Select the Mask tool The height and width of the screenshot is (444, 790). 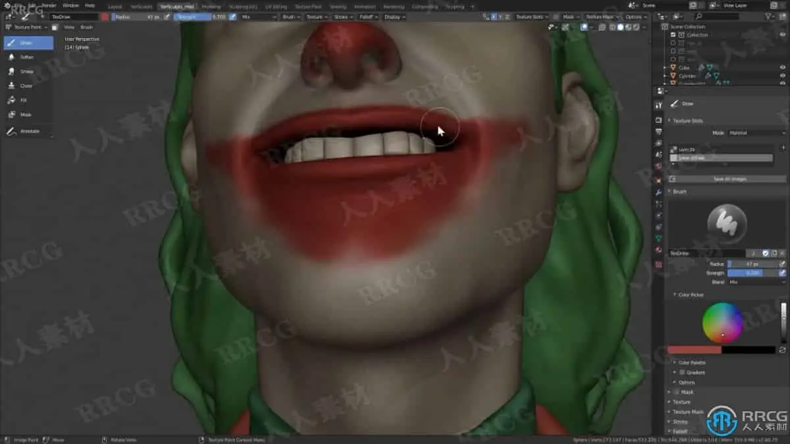click(28, 114)
